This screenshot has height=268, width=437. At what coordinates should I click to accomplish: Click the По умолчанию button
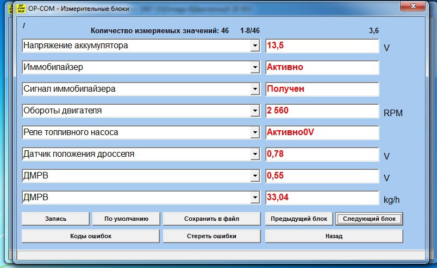click(126, 219)
